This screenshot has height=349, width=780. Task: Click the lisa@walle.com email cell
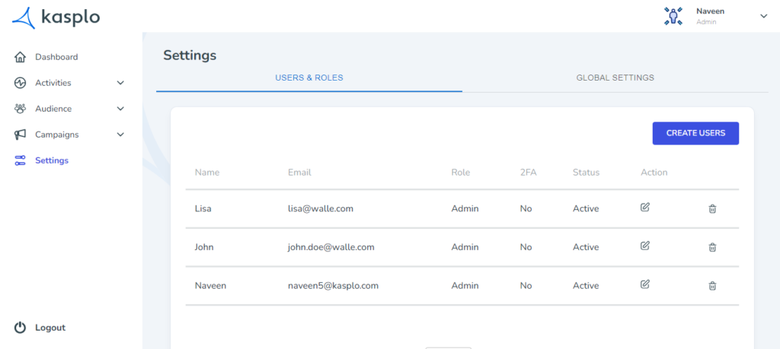click(321, 208)
